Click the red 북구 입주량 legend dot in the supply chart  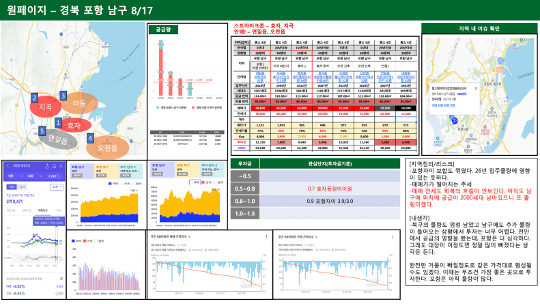(193, 107)
